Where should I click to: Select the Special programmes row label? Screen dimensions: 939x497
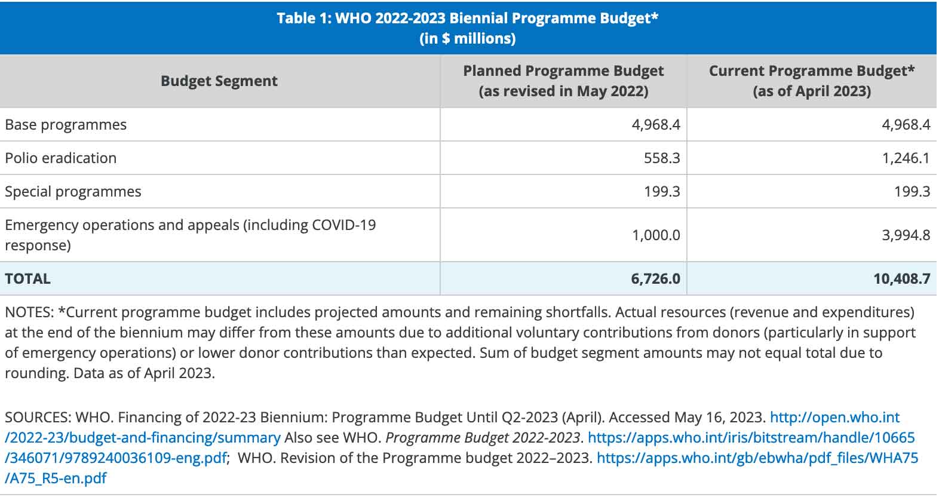(73, 192)
